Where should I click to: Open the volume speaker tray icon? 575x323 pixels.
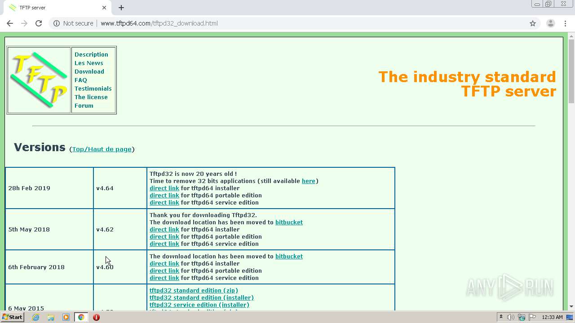pyautogui.click(x=511, y=317)
